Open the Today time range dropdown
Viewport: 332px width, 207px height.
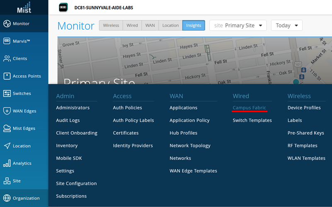[x=286, y=26]
